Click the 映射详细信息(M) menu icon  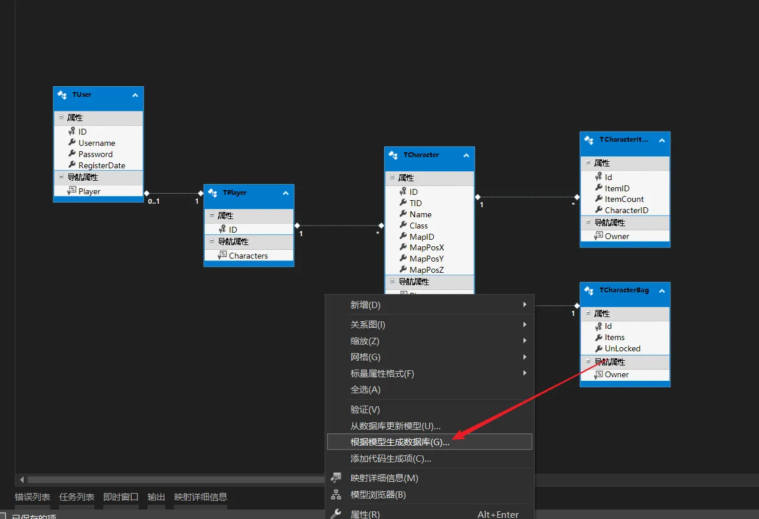336,478
